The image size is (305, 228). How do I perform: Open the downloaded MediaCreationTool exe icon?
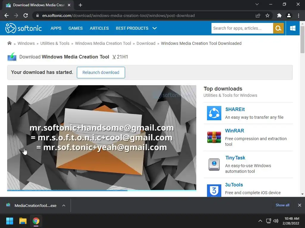click(x=8, y=205)
